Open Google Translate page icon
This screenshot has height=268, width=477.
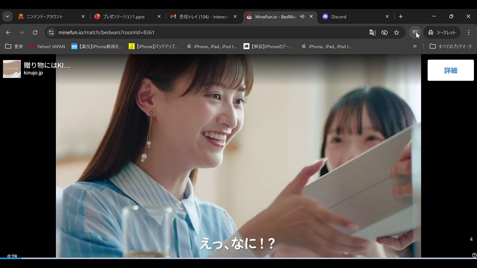373,32
